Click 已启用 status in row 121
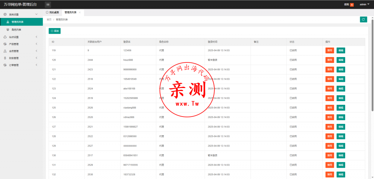Image resolution: width=374 pixels, height=179 pixels. coord(293,69)
